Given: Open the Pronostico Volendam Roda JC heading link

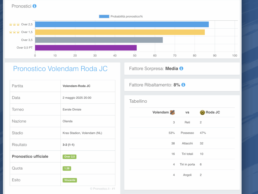Looking at the screenshot, I should coord(60,69).
